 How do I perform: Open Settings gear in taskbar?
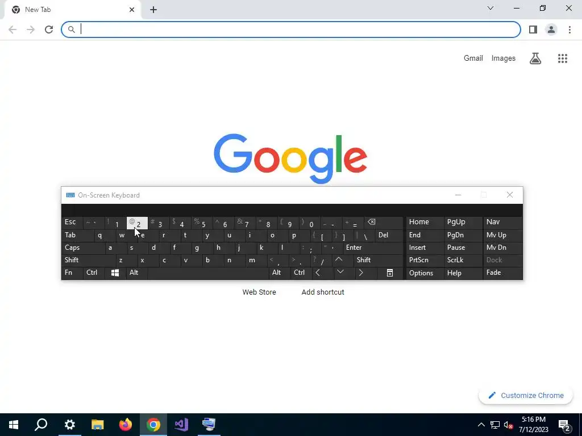69,425
